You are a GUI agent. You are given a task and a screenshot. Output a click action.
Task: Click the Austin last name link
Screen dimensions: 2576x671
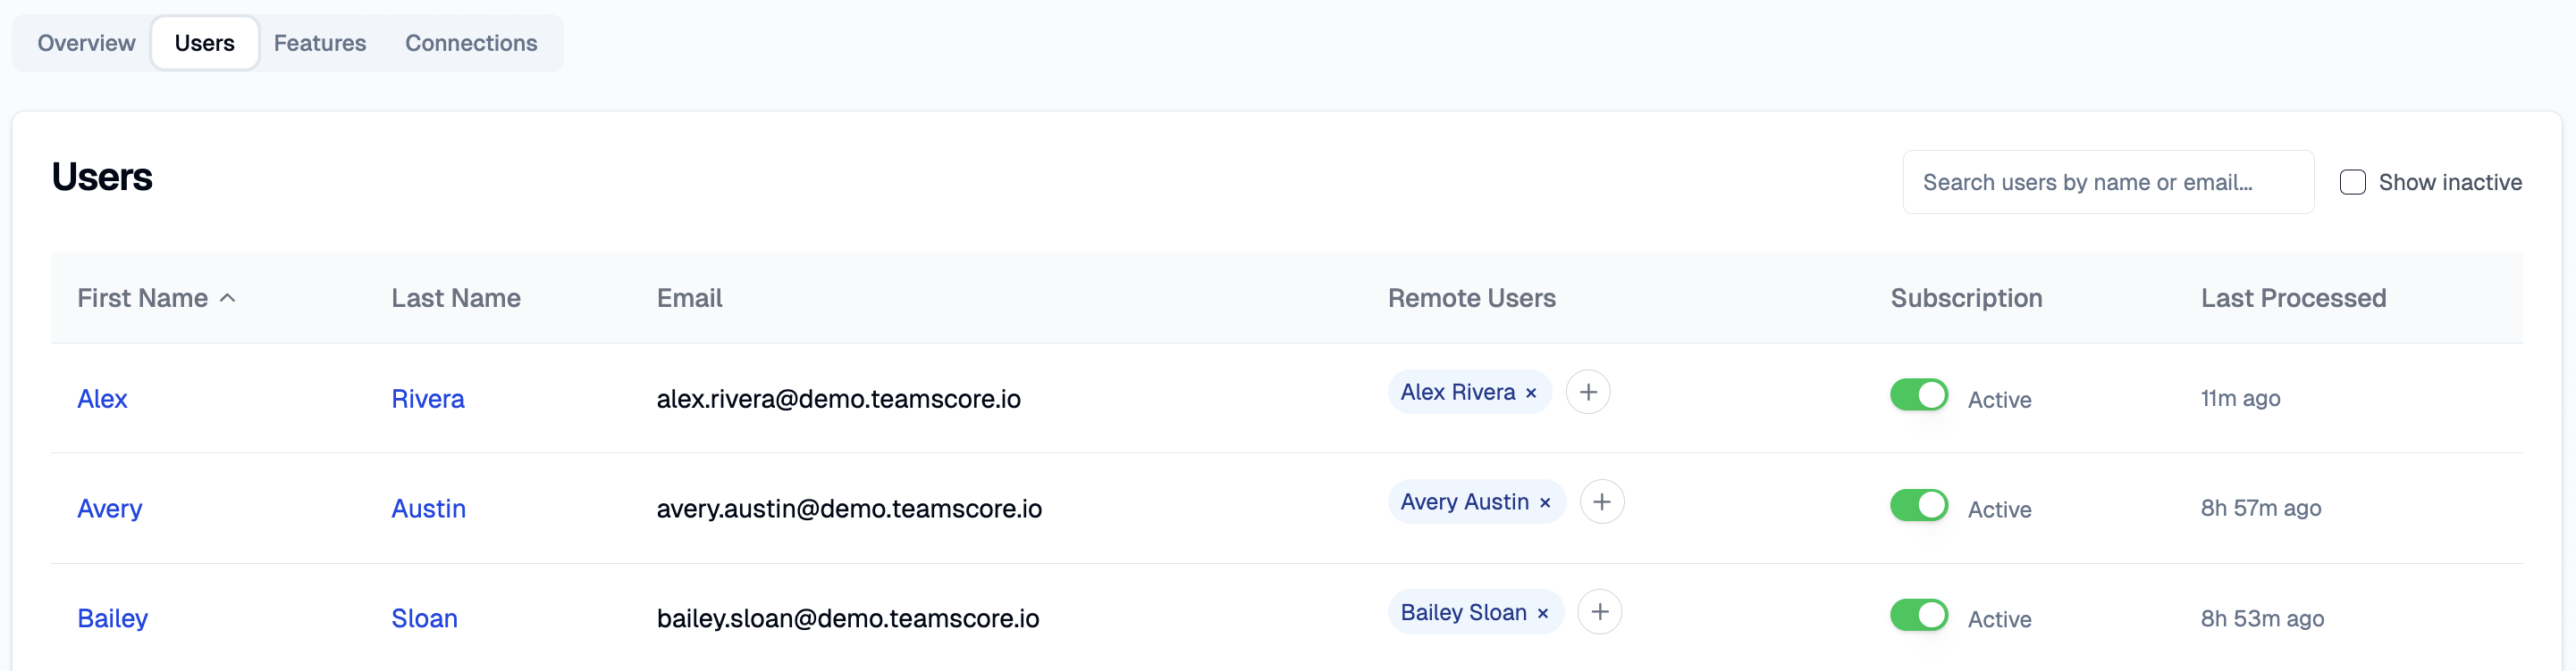[x=428, y=509]
